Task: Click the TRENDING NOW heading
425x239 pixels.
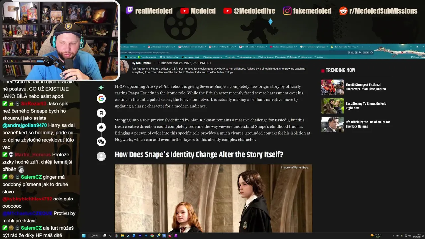Action: pos(340,70)
